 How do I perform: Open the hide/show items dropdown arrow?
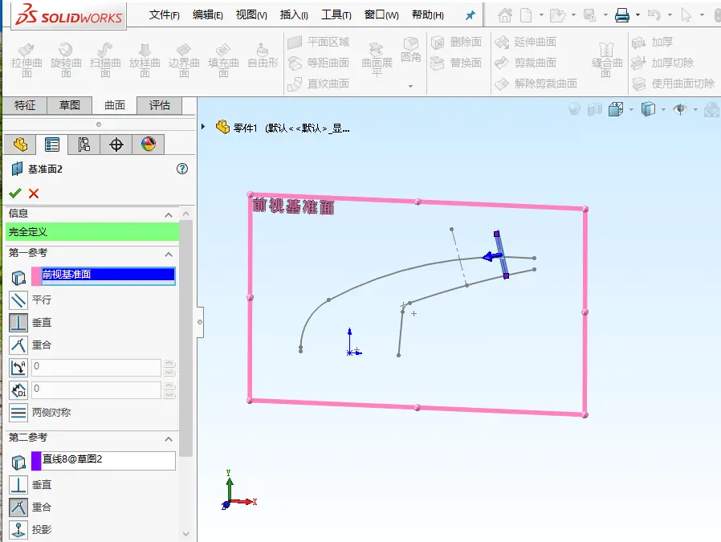pyautogui.click(x=695, y=109)
